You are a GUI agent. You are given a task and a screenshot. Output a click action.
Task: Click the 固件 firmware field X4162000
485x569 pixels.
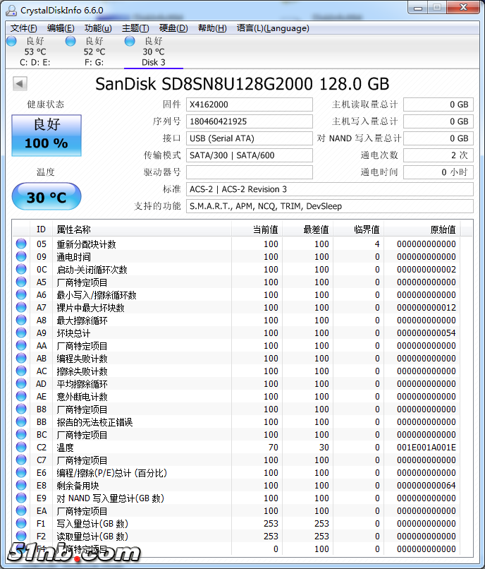[249, 104]
